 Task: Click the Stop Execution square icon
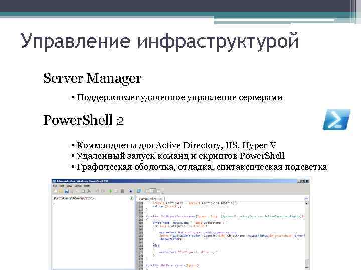pyautogui.click(x=122, y=191)
